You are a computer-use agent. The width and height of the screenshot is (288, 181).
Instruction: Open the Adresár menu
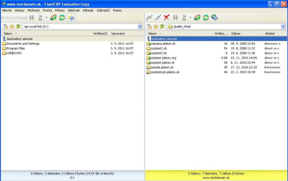88,10
